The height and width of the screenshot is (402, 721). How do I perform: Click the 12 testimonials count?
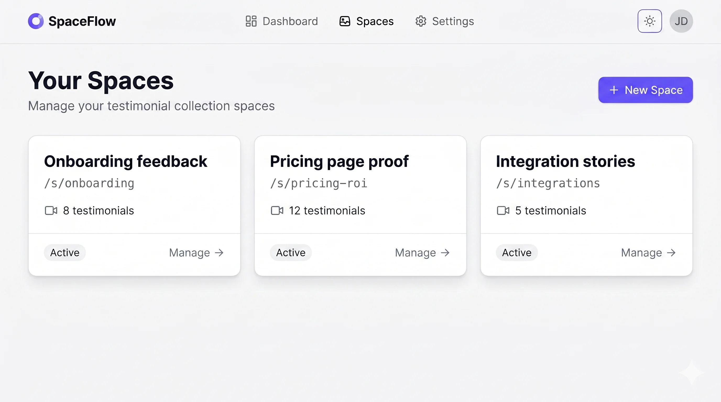point(327,210)
